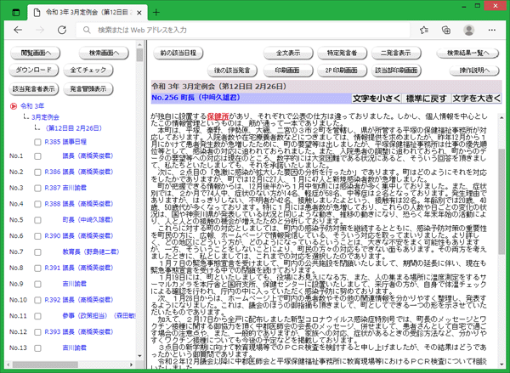Image resolution: width=510 pixels, height=373 pixels.
Task: Open a new browser tab
Action: click(156, 13)
